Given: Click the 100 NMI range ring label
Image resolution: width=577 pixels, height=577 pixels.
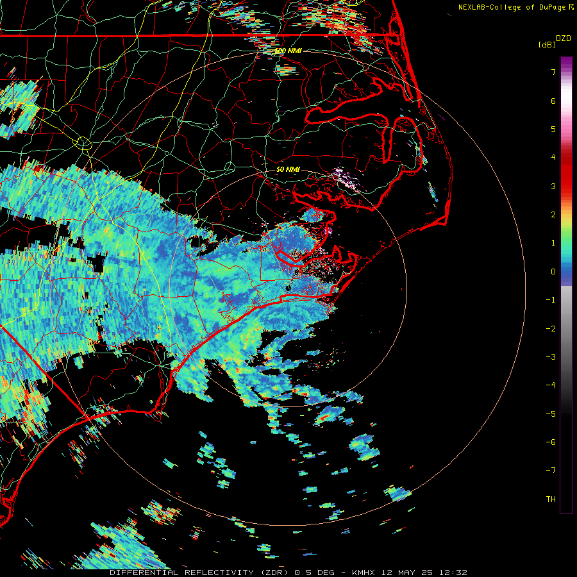Looking at the screenshot, I should pos(288,51).
